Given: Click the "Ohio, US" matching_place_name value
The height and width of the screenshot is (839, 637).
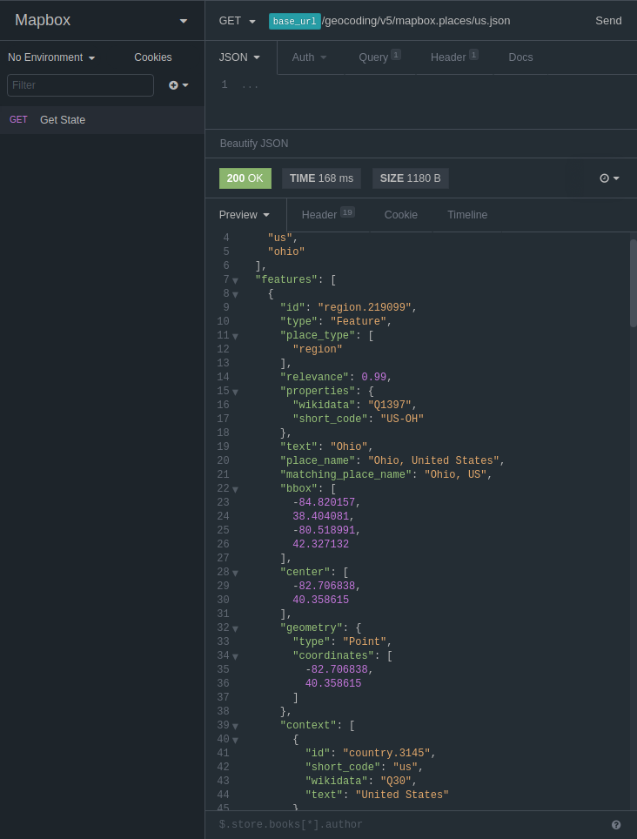Looking at the screenshot, I should pyautogui.click(x=456, y=474).
